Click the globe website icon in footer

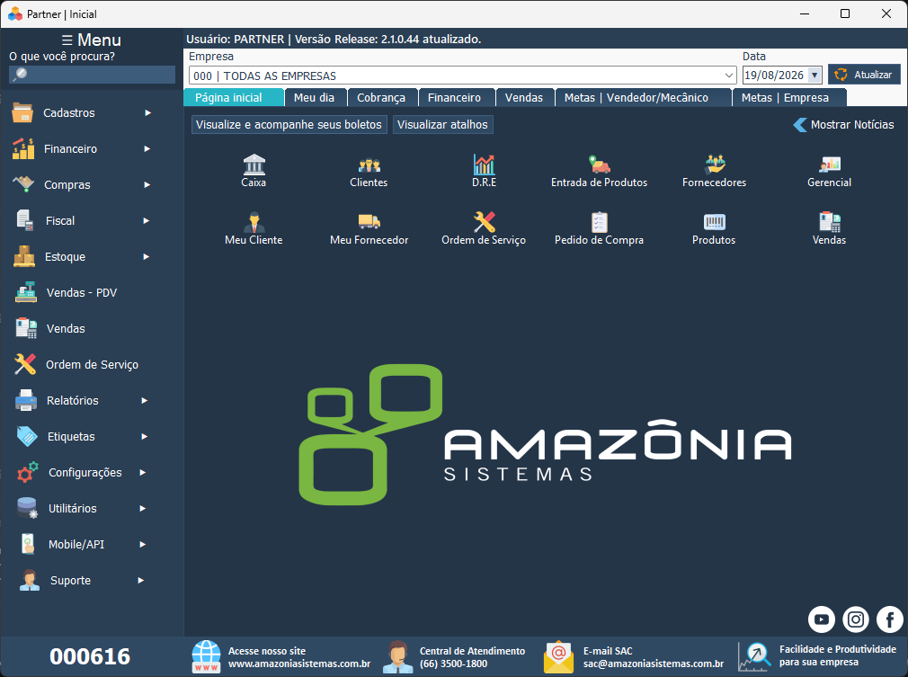click(206, 656)
